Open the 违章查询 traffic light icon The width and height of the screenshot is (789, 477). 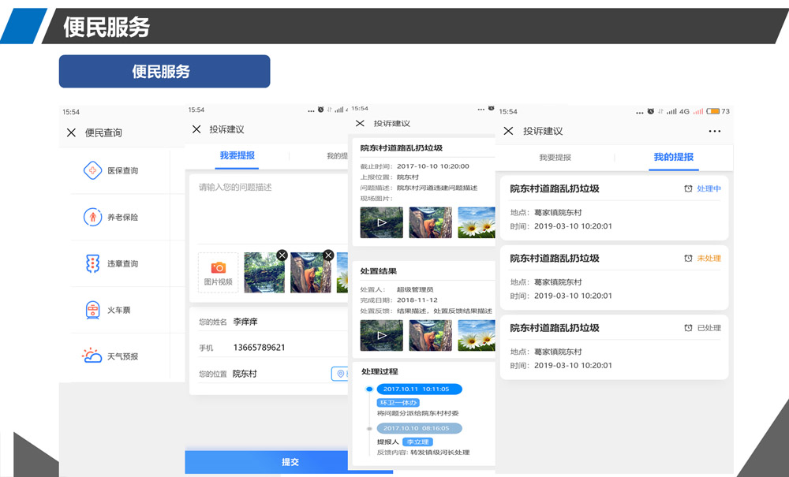pyautogui.click(x=92, y=263)
